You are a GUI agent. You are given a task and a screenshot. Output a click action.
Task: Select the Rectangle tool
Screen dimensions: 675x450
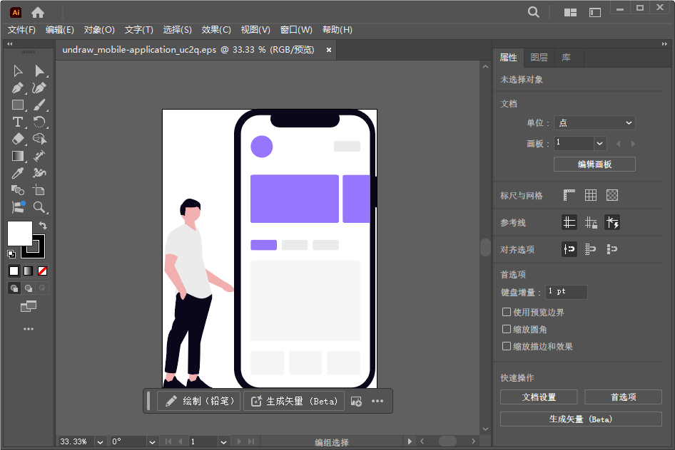click(18, 105)
